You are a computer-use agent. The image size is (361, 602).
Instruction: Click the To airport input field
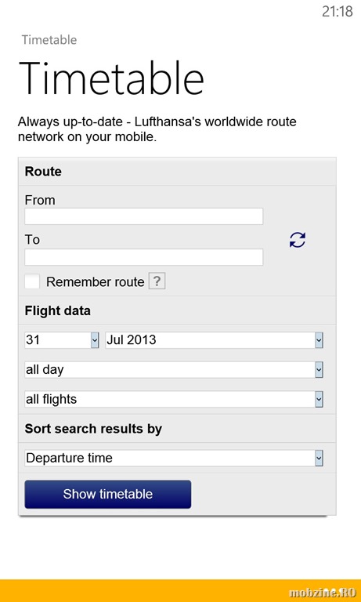(144, 257)
